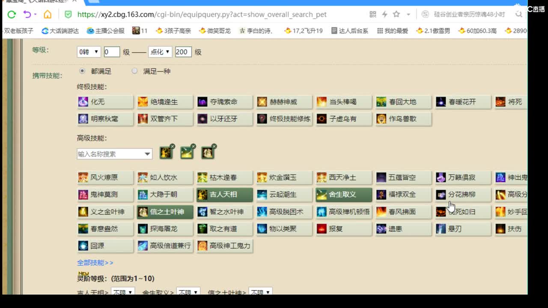
Task: Deselect the highlighted 吉人天相 skill
Action: 225,195
